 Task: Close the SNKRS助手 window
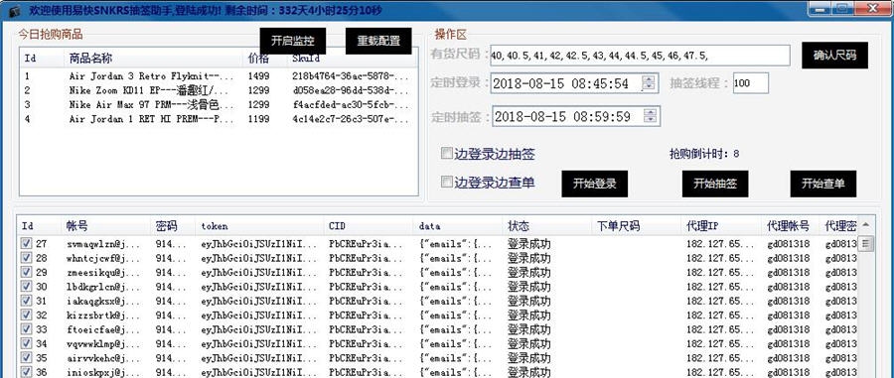(x=872, y=8)
